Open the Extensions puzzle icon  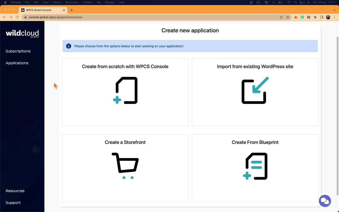coord(315,17)
